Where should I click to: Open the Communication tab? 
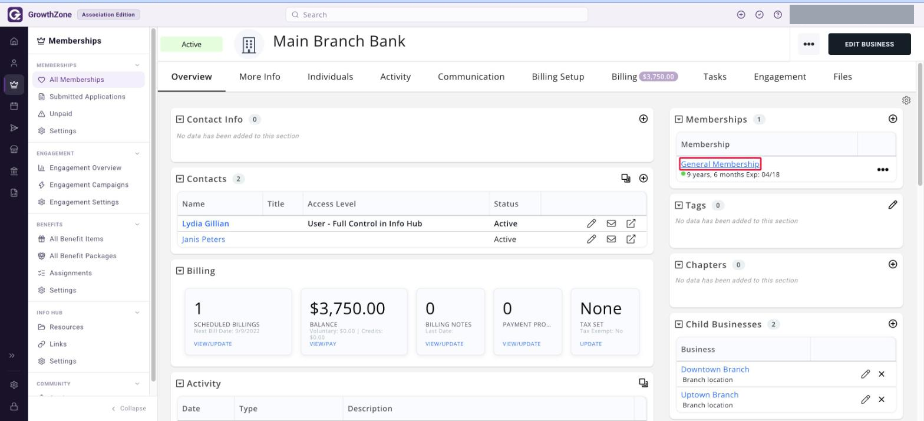pos(471,77)
